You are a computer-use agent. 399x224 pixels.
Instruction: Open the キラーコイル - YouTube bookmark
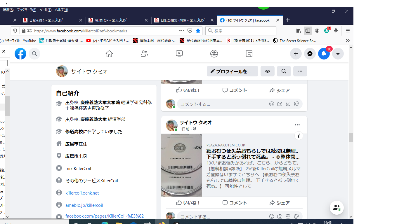point(18,41)
